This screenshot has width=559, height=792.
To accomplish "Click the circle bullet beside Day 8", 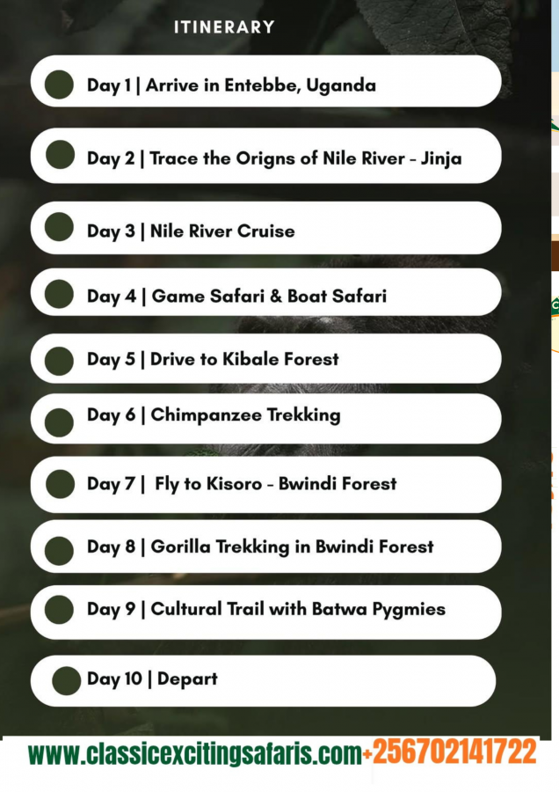I will pos(60,550).
